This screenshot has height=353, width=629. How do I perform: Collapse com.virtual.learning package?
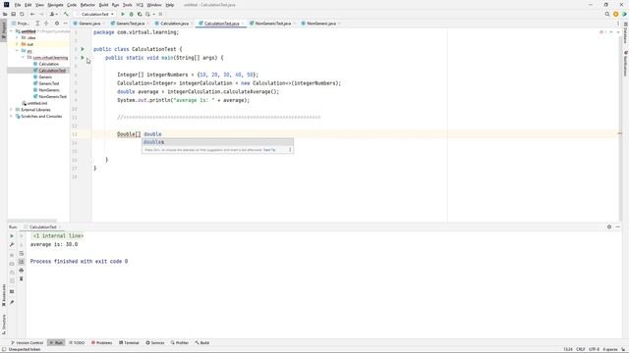tap(23, 57)
